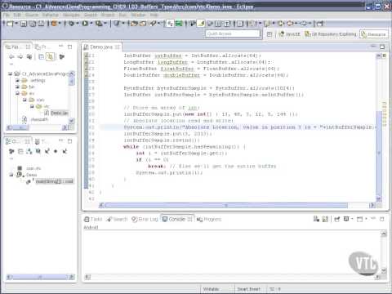Click the Clear Console icon
The image size is (392, 294).
[x=316, y=219]
